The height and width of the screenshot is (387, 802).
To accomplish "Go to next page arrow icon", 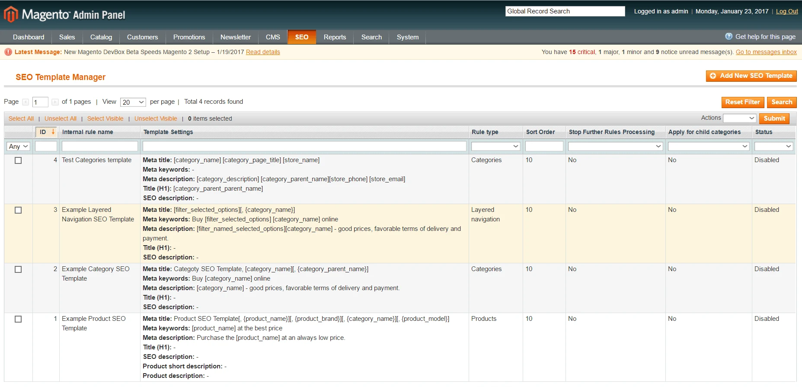I will [55, 102].
